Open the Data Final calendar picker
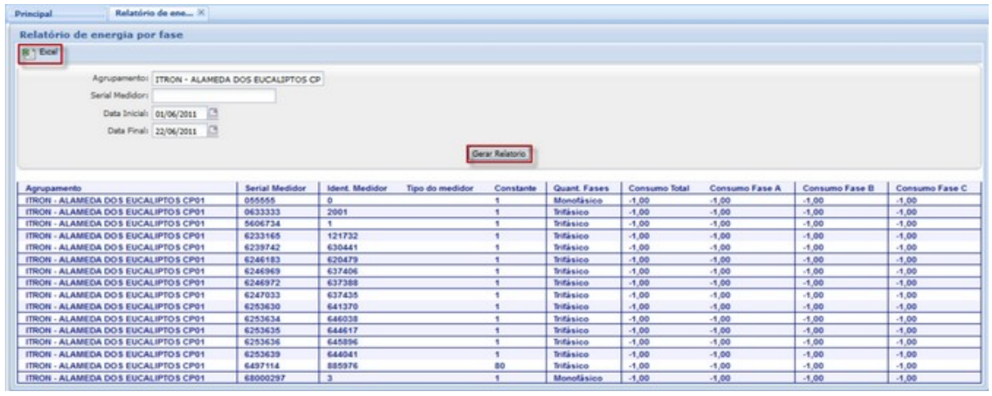Image resolution: width=992 pixels, height=396 pixels. [x=213, y=130]
